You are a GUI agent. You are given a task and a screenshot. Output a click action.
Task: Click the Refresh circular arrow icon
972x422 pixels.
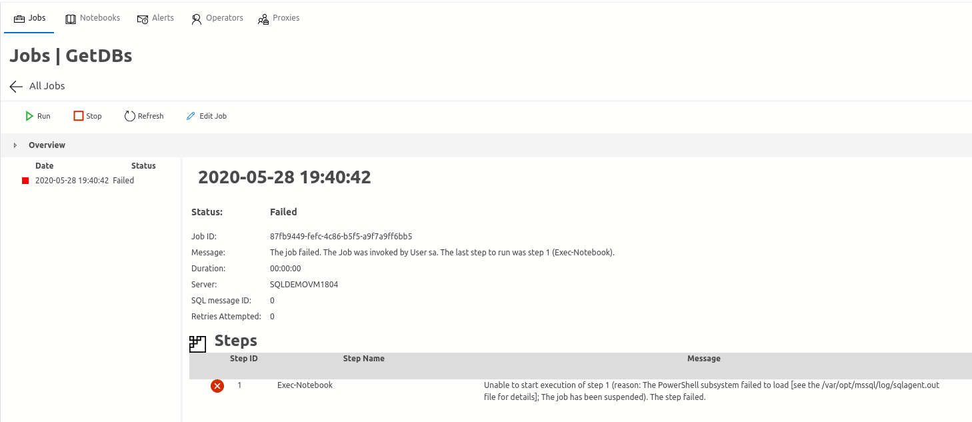[x=129, y=115]
